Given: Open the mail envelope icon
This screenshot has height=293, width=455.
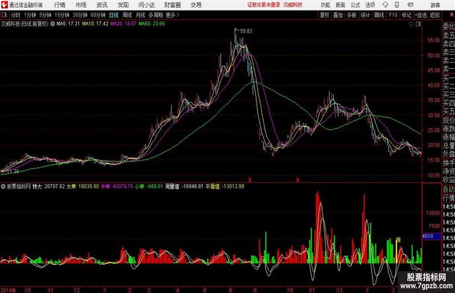Looking at the screenshot, I should point(410,5).
